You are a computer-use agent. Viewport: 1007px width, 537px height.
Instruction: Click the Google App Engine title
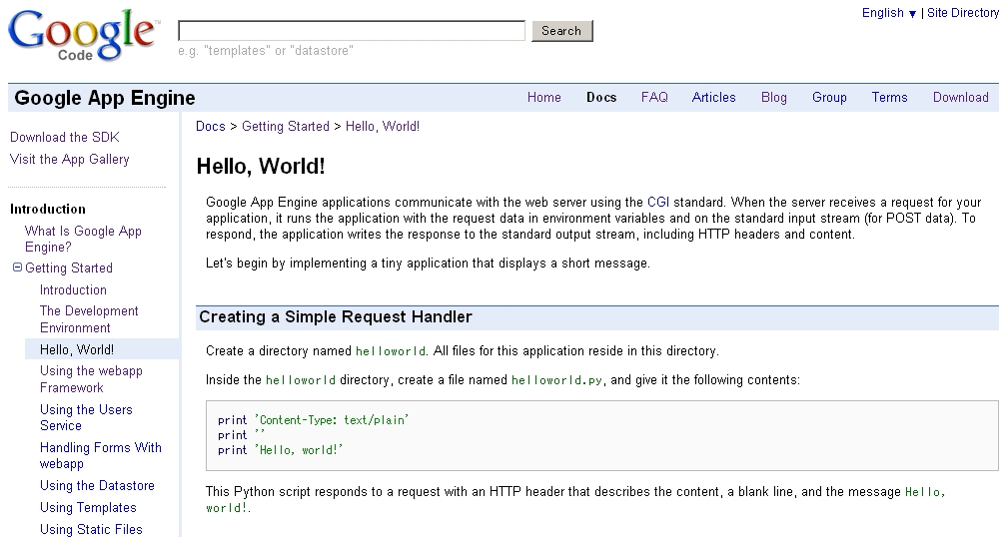(105, 98)
